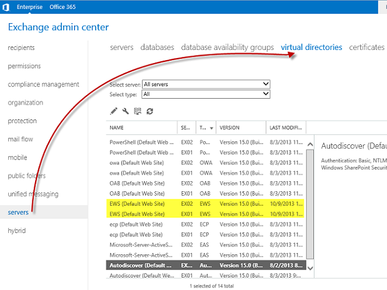Screen dimensions: 387x290
Task: Go to permissions in sidebar
Action: click(x=24, y=66)
